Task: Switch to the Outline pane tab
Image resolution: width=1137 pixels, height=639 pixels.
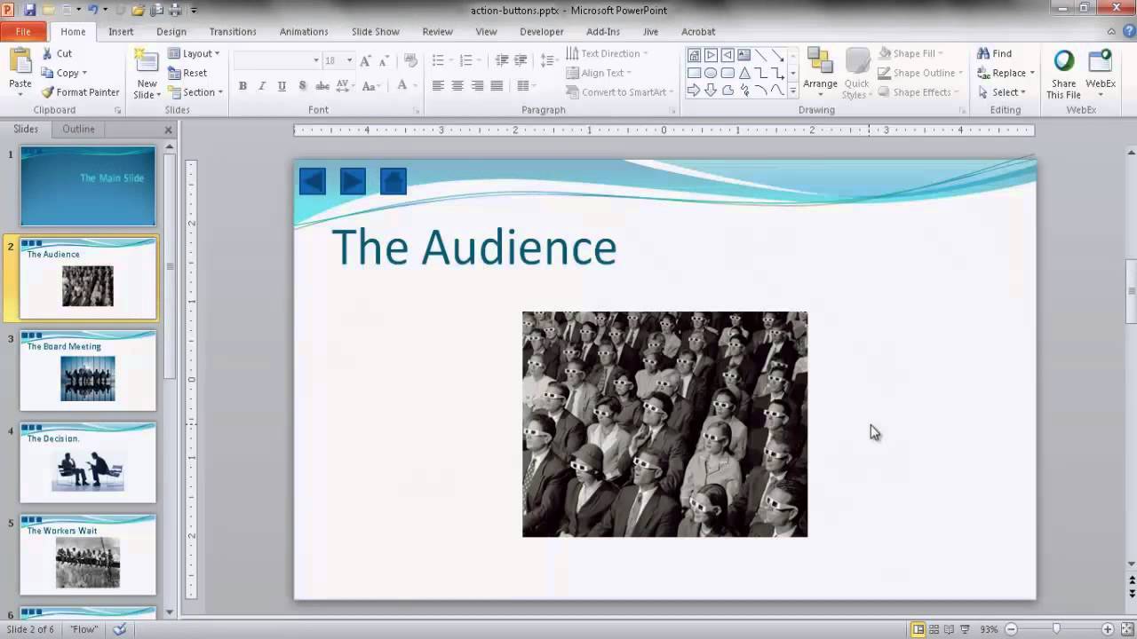Action: [78, 129]
